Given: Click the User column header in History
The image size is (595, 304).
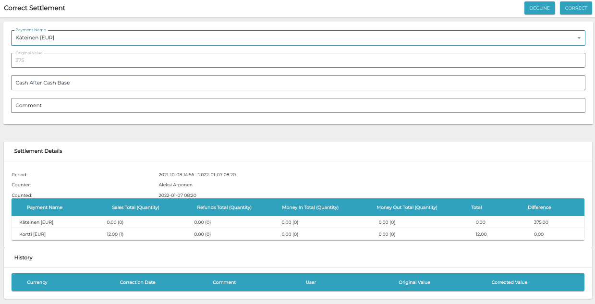Looking at the screenshot, I should click(311, 282).
